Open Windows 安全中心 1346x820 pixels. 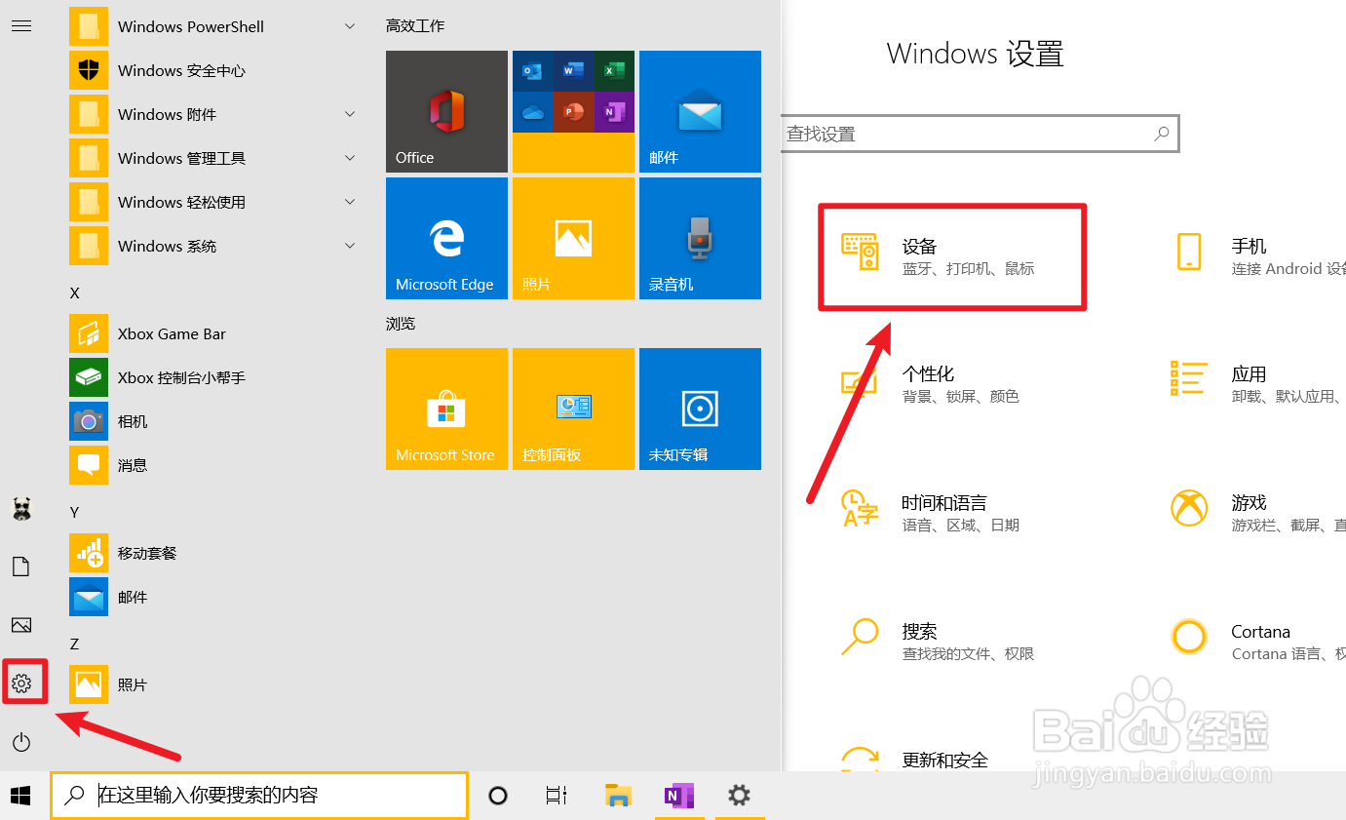coord(214,70)
